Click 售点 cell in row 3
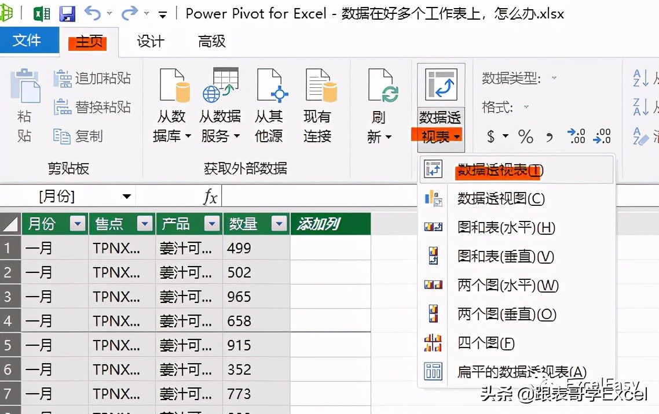The height and width of the screenshot is (414, 659). [x=122, y=297]
